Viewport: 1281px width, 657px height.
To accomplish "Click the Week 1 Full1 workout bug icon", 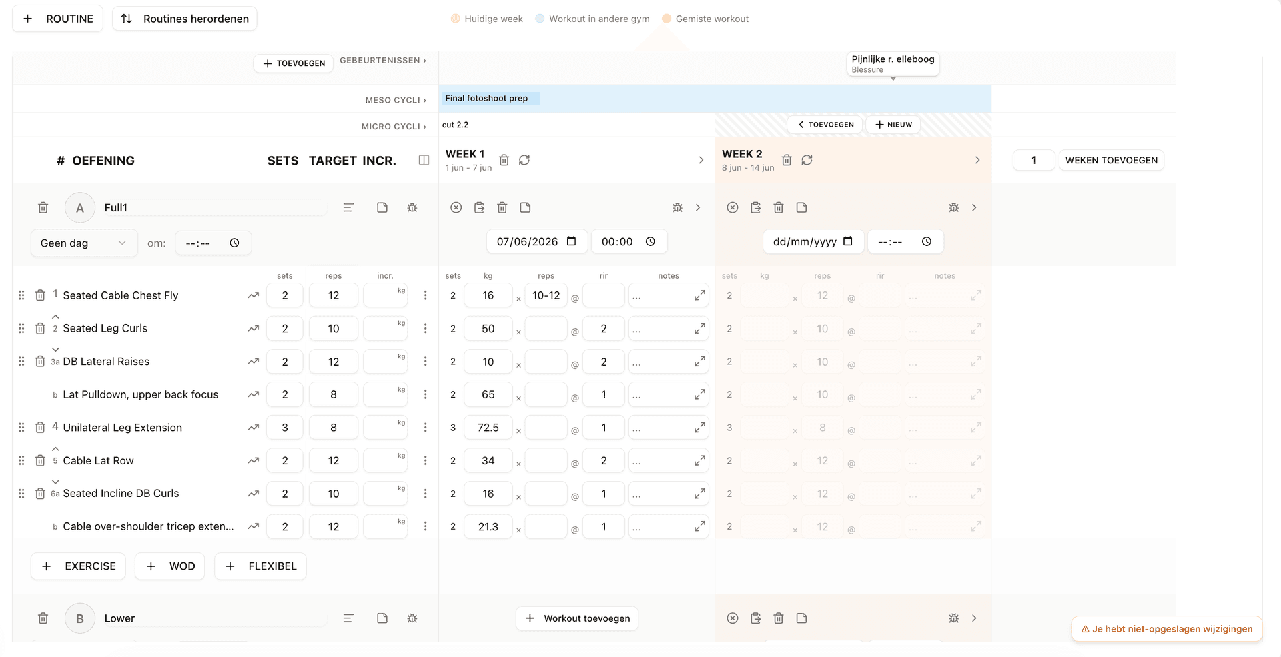I will click(677, 207).
